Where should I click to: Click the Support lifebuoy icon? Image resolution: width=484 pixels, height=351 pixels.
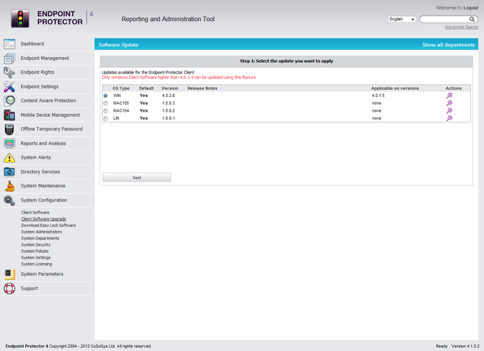9,289
